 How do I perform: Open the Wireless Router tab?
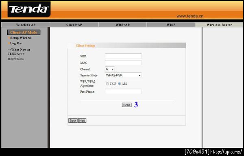click(x=219, y=25)
